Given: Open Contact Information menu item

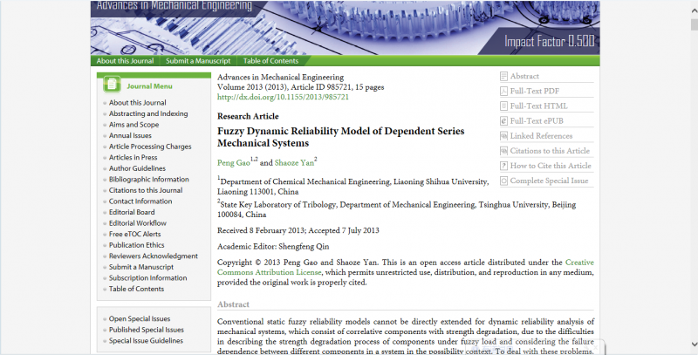Looking at the screenshot, I should 140,201.
